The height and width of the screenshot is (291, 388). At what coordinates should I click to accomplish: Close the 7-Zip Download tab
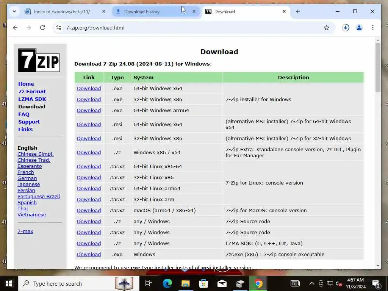[x=284, y=11]
